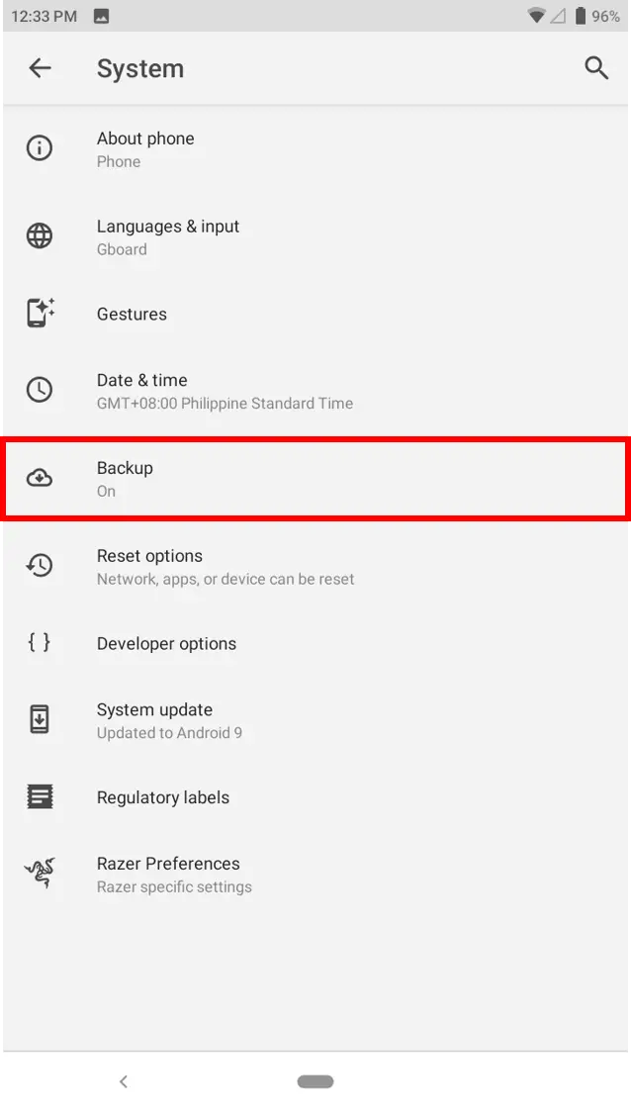Tap the System update download icon

40,719
